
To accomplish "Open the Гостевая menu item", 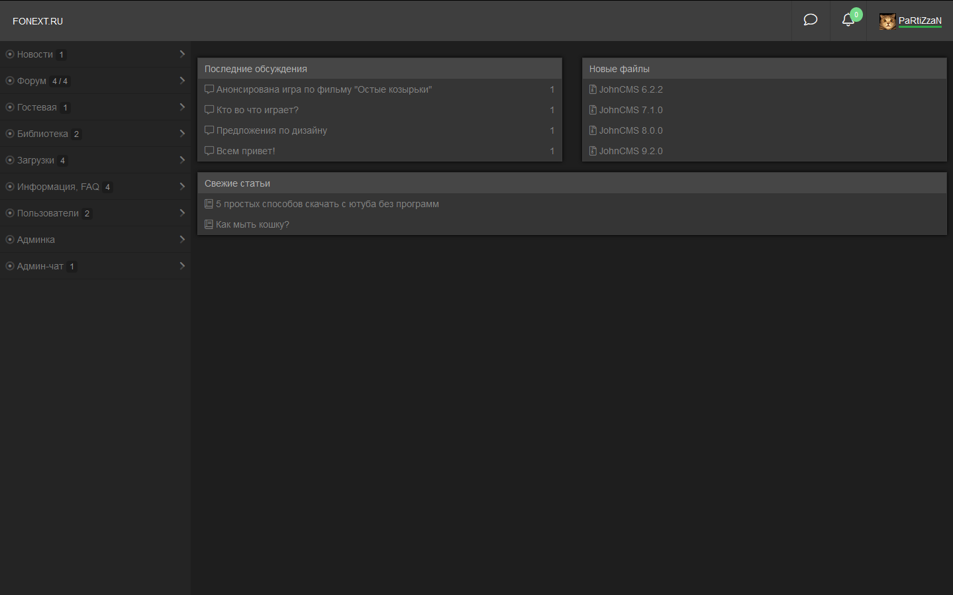I will [37, 107].
